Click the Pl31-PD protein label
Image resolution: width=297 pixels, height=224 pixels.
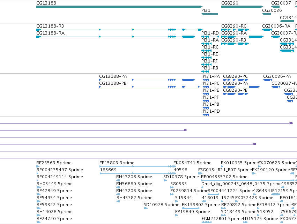[x=211, y=111]
